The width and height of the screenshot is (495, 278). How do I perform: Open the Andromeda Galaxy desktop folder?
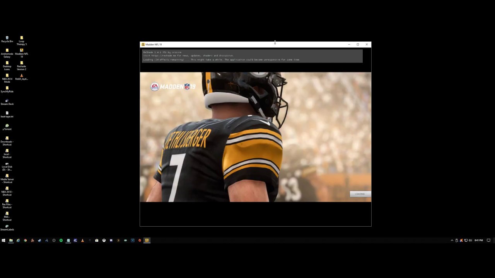tap(7, 53)
